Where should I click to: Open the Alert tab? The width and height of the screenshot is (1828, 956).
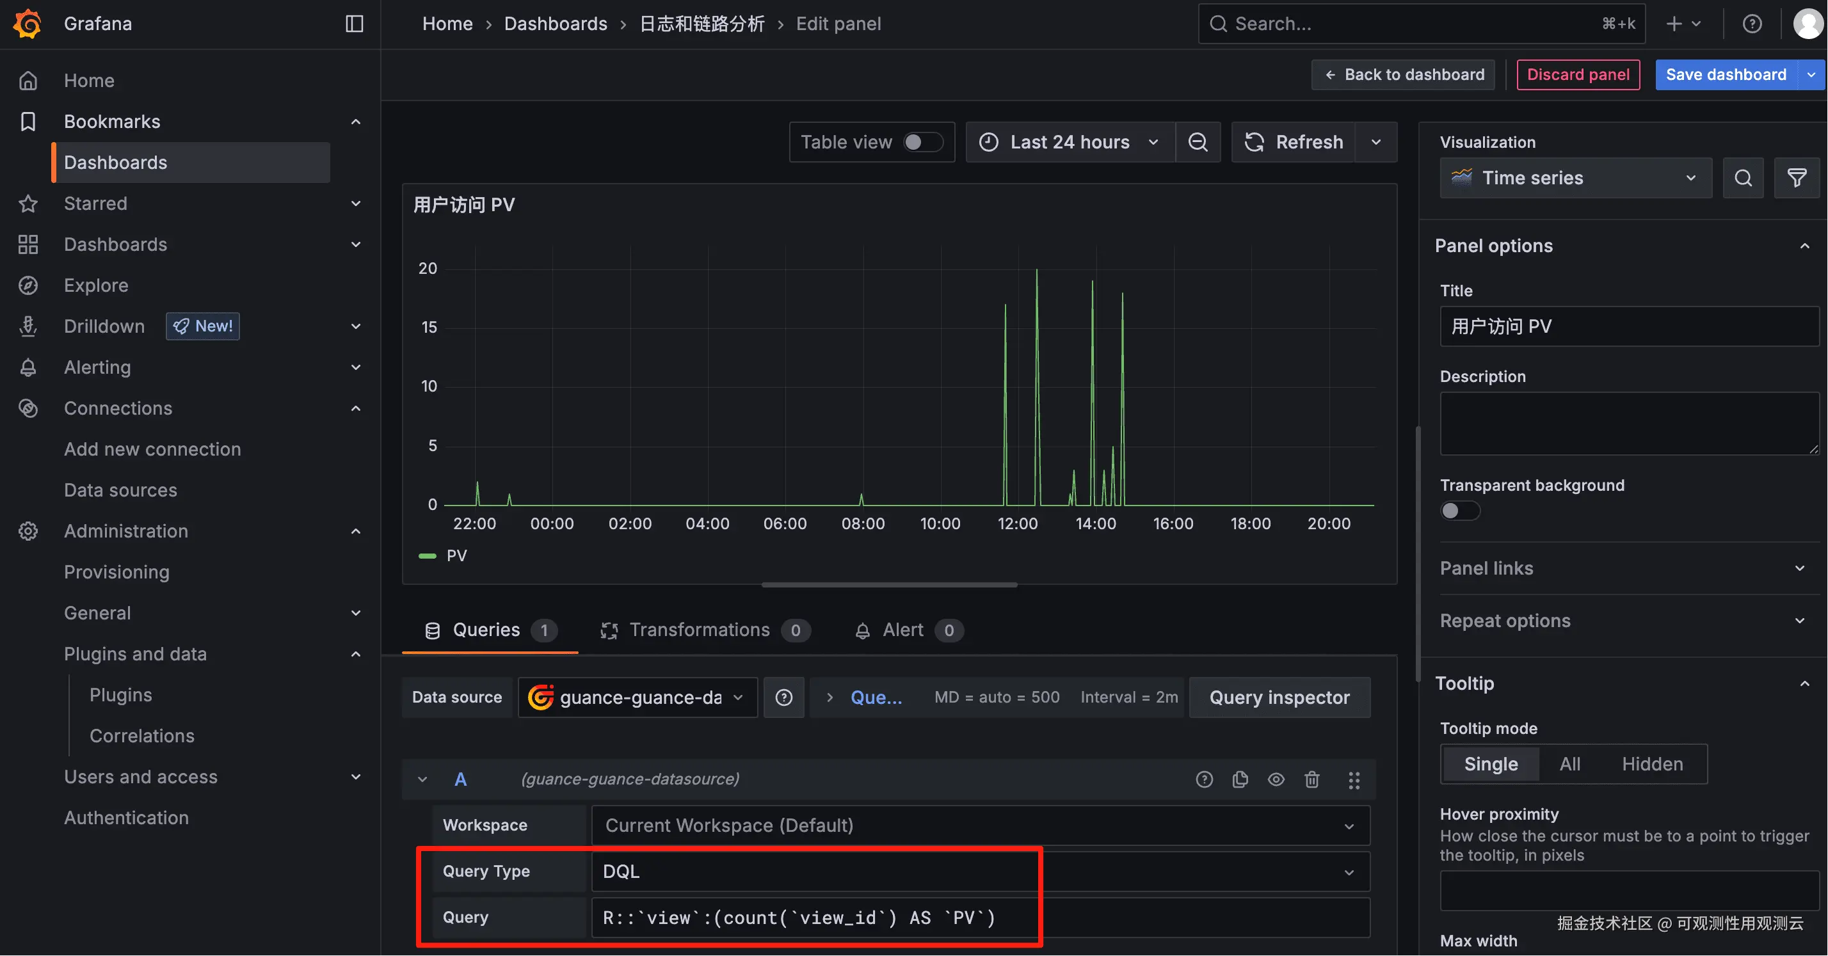[x=902, y=630]
